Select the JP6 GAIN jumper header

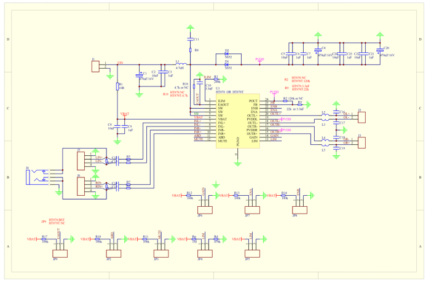click(205, 211)
